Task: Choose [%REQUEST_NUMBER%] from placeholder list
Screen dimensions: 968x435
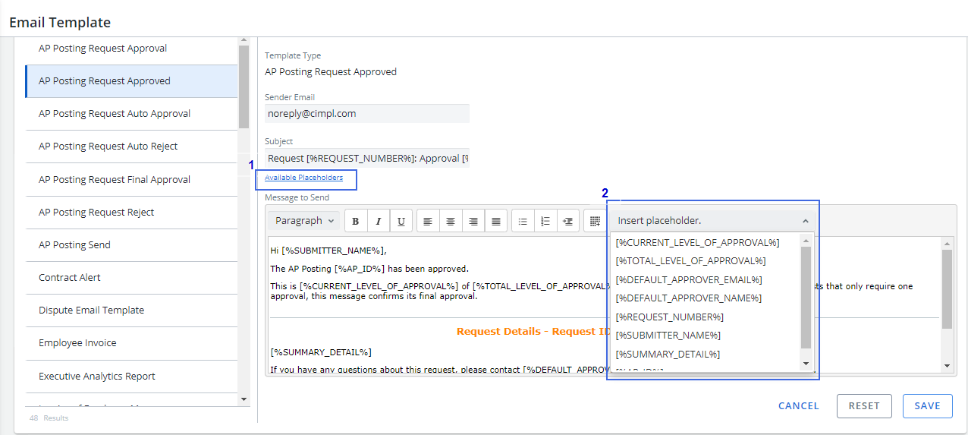Action: [670, 317]
